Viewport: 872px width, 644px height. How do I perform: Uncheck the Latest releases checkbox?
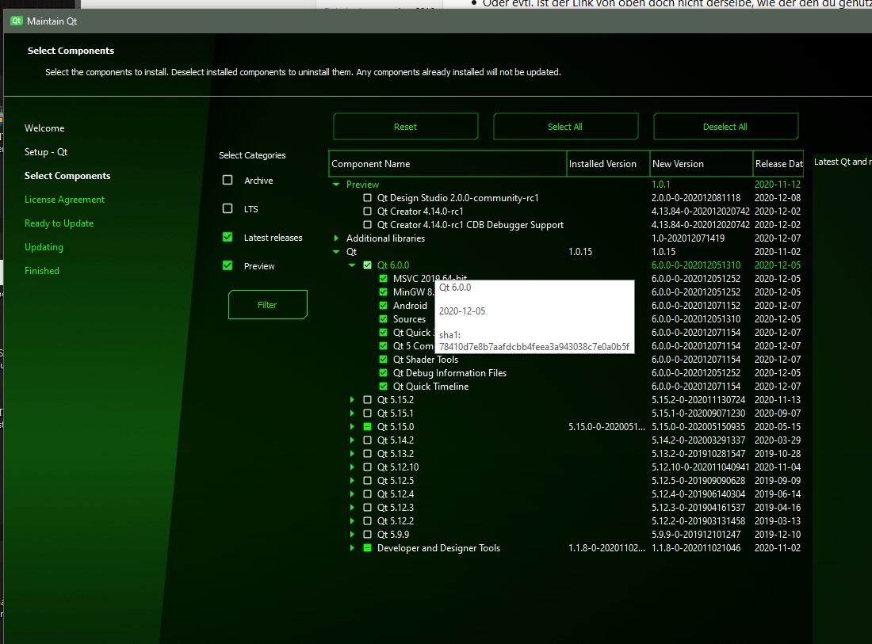228,238
